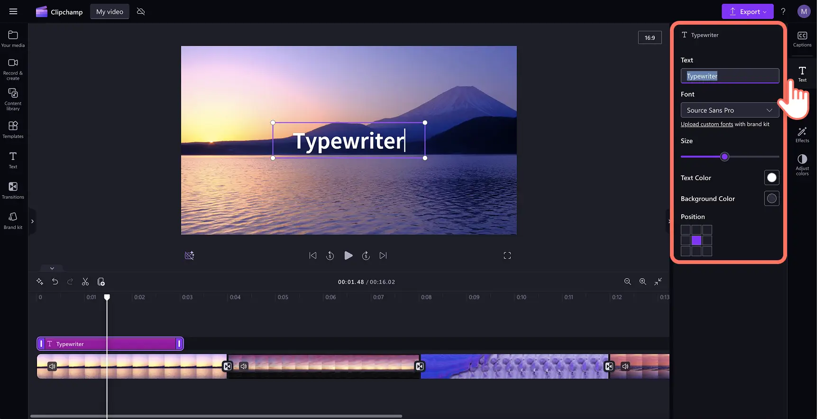Mute audio on the first video clip
The width and height of the screenshot is (824, 419).
point(52,366)
